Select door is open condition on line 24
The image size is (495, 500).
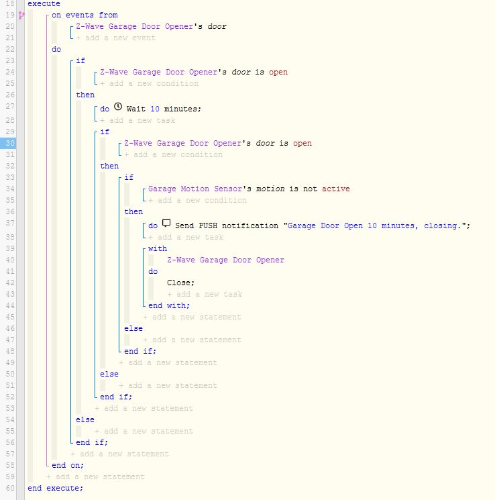[x=194, y=72]
